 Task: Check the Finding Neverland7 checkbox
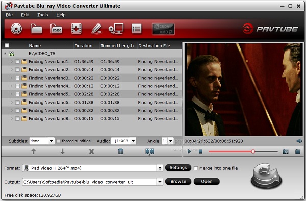click(x=17, y=111)
